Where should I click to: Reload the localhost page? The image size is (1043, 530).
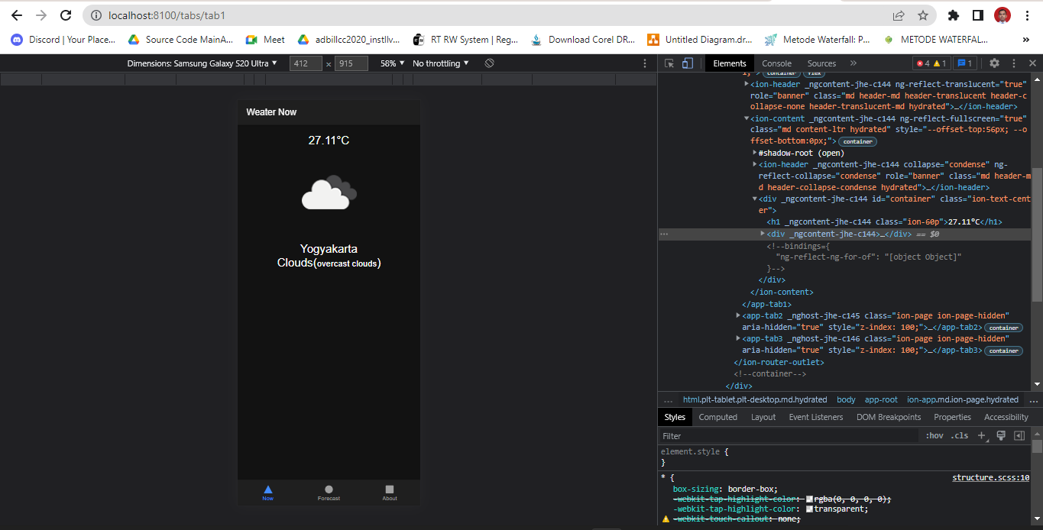pos(66,15)
